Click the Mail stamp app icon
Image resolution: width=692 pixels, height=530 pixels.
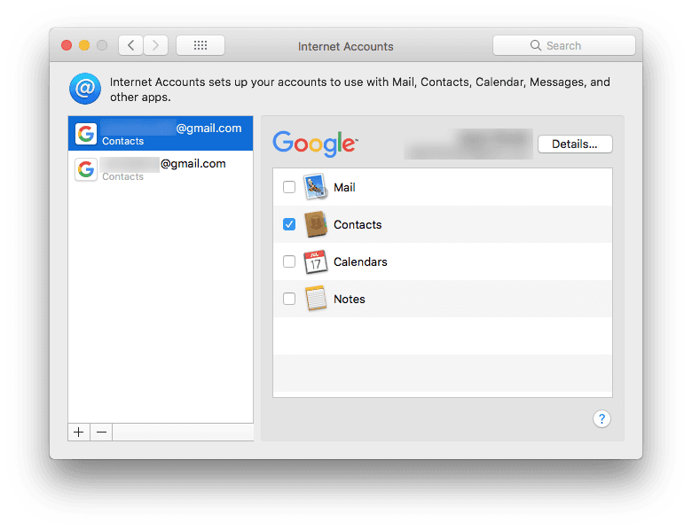click(315, 186)
